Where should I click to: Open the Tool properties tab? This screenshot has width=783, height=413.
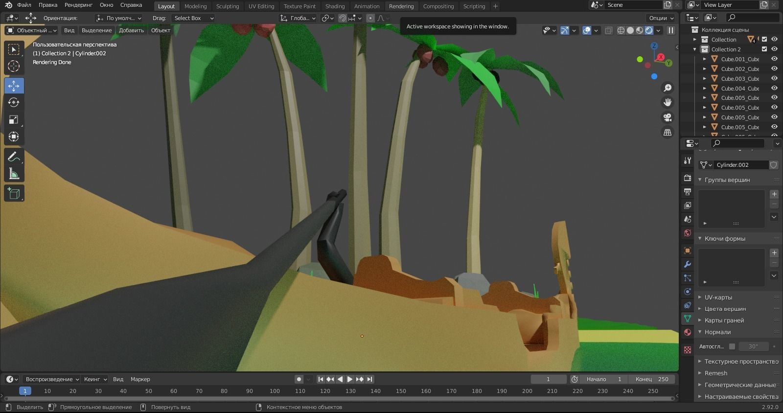pos(688,161)
